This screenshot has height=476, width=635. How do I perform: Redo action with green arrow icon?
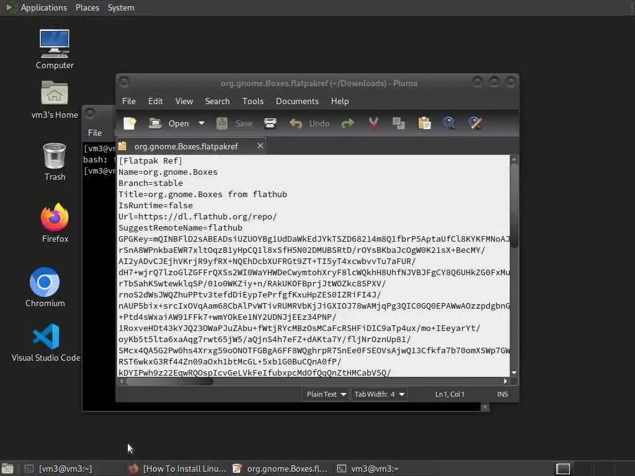347,123
